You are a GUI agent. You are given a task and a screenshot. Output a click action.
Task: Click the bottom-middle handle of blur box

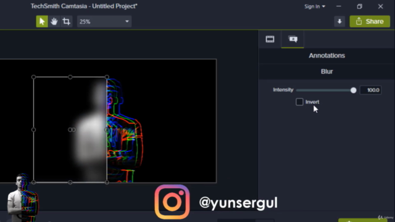(x=70, y=183)
